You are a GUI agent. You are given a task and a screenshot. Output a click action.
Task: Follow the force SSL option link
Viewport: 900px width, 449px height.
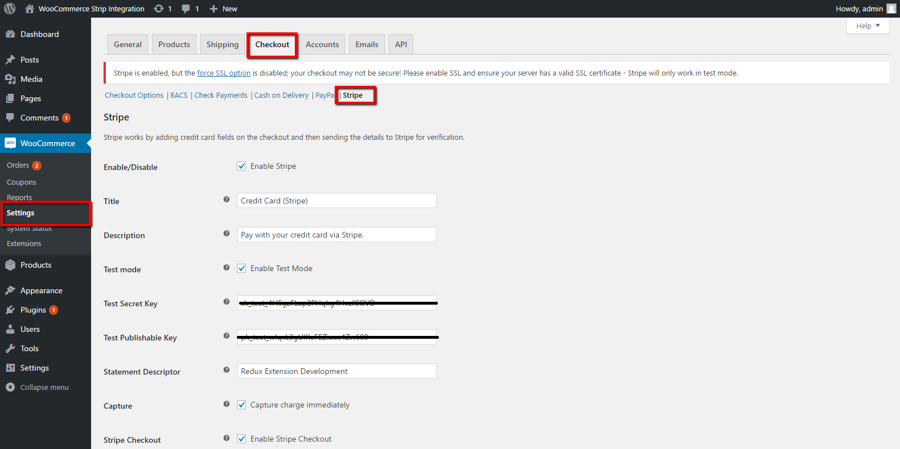(224, 73)
